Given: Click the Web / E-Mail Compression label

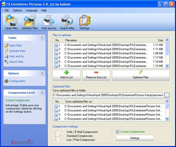Looking at the screenshot, I should point(82,132).
